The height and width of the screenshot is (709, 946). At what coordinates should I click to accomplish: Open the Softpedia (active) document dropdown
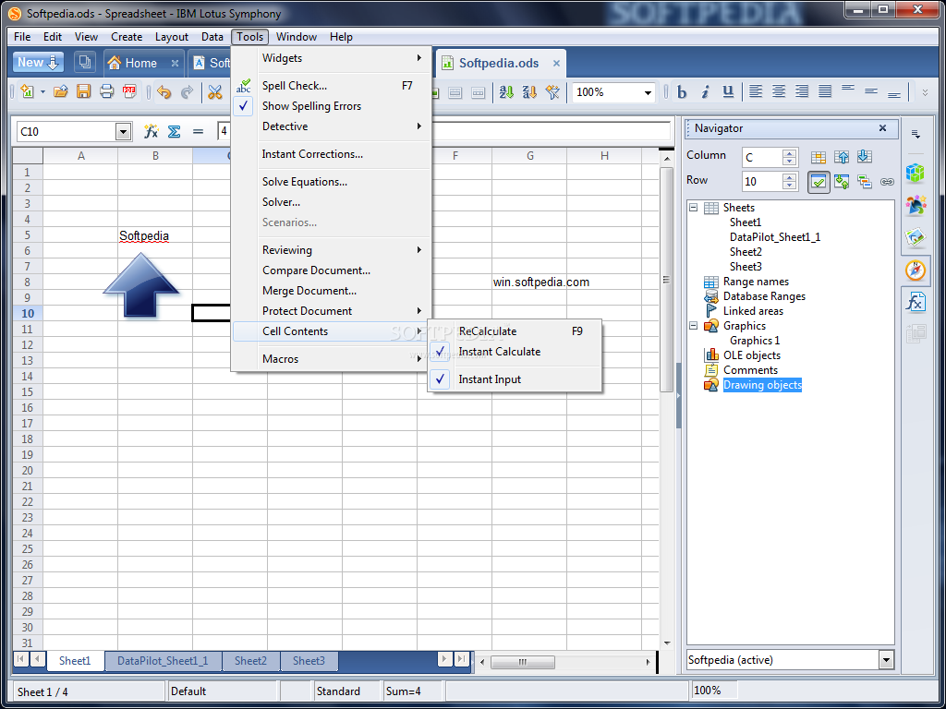(886, 659)
